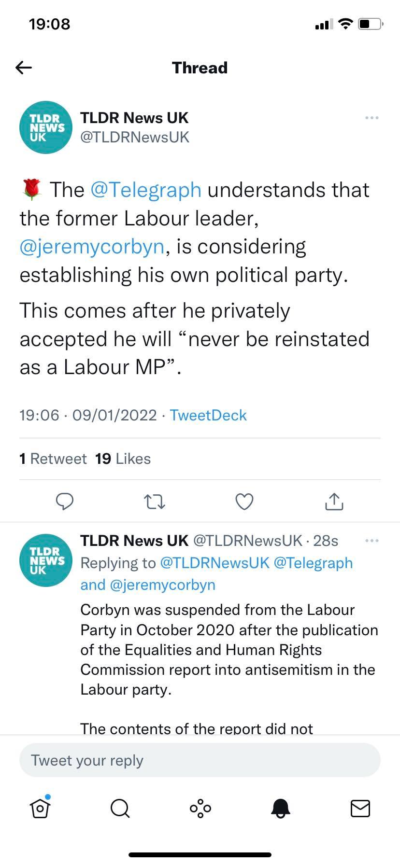Tap the Tweet your reply field

point(200,760)
